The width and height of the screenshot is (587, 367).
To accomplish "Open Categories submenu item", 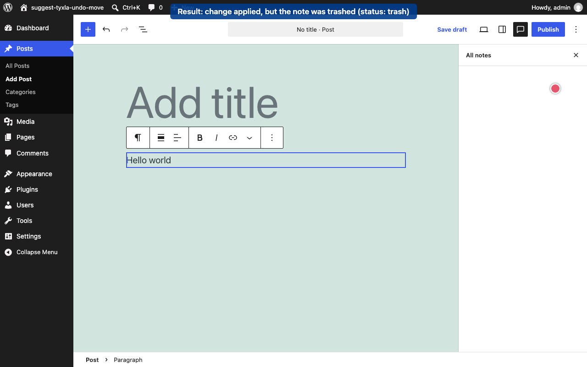I will point(21,92).
